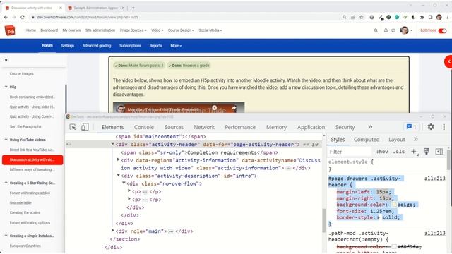Open the Video dropdown menu
This screenshot has width=452, height=254.
[x=157, y=30]
